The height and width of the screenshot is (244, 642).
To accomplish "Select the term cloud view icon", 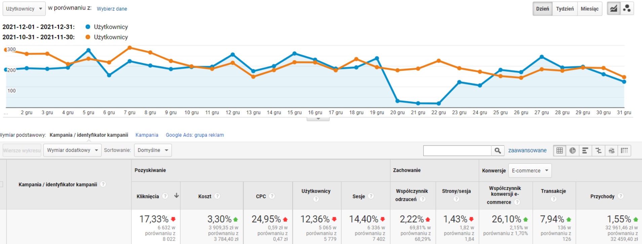I will coord(611,150).
